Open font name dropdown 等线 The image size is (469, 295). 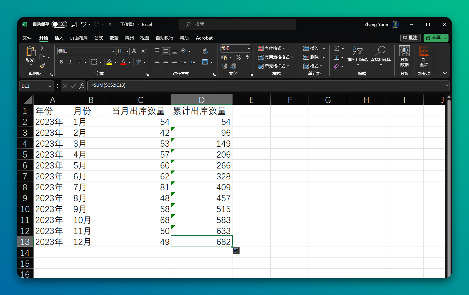[x=113, y=51]
